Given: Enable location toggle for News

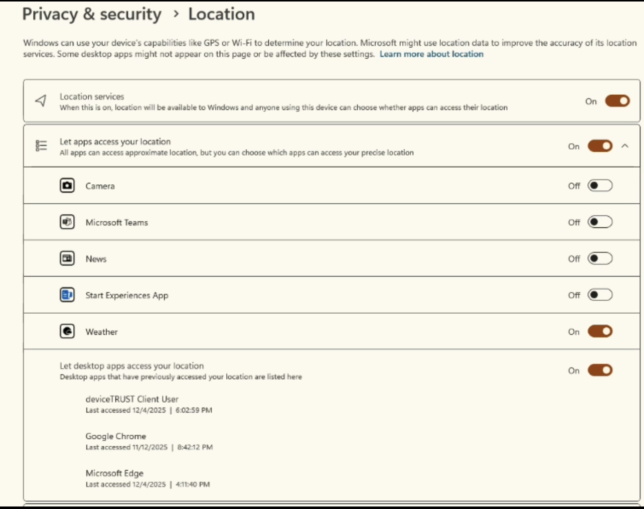Looking at the screenshot, I should pyautogui.click(x=600, y=259).
